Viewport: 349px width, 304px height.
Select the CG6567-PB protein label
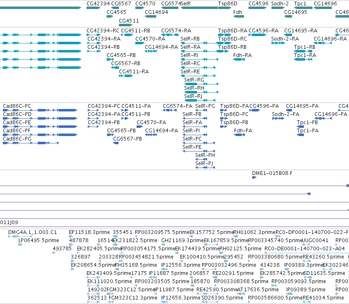click(128, 139)
